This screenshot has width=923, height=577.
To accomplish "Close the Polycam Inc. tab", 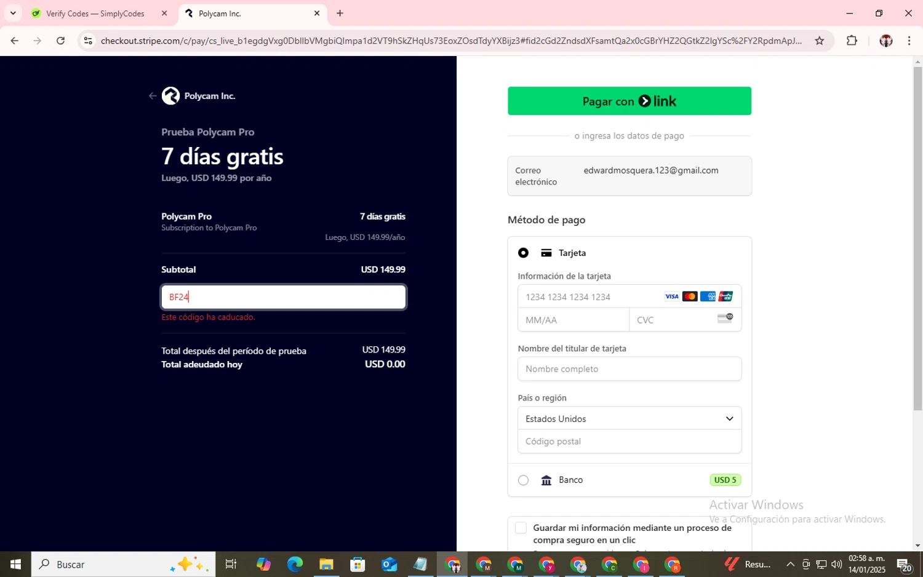I will pyautogui.click(x=317, y=13).
